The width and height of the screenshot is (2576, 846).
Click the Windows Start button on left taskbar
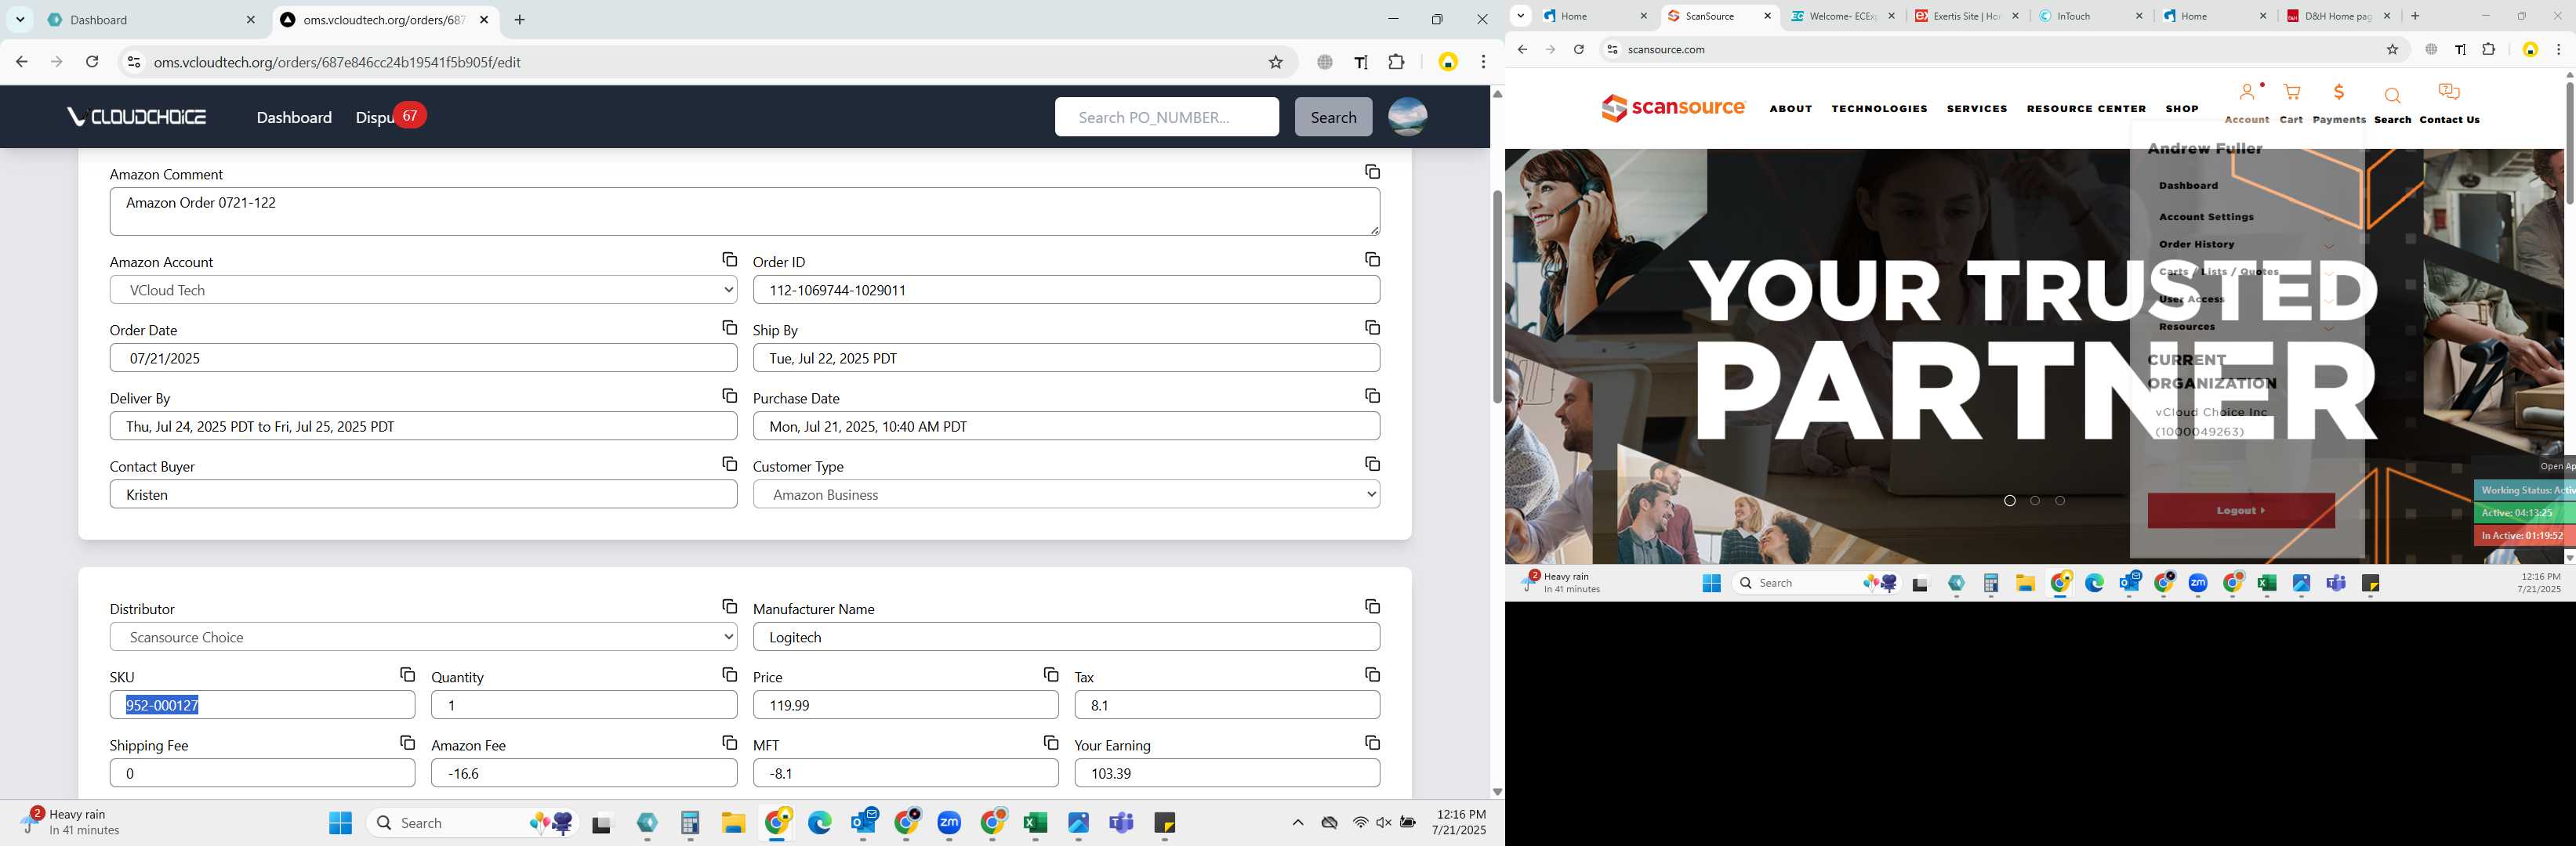pyautogui.click(x=340, y=823)
